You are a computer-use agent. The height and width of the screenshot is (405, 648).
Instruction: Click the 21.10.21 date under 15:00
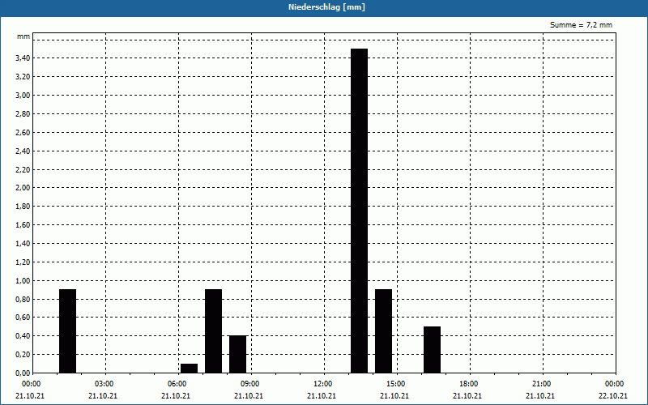pos(394,396)
